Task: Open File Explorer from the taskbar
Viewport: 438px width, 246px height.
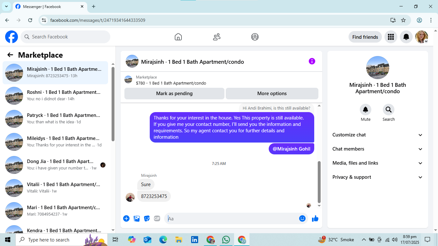Action: pyautogui.click(x=179, y=240)
